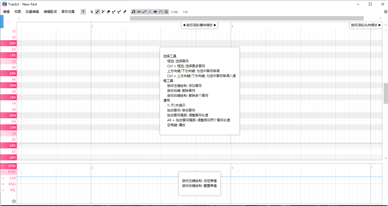Expand the VEL parameter lane
388x206 pixels.
[3, 190]
